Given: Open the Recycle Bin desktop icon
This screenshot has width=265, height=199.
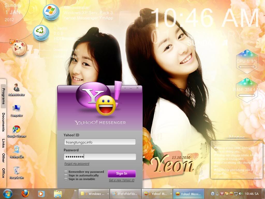Looking at the screenshot, I should (16, 173).
